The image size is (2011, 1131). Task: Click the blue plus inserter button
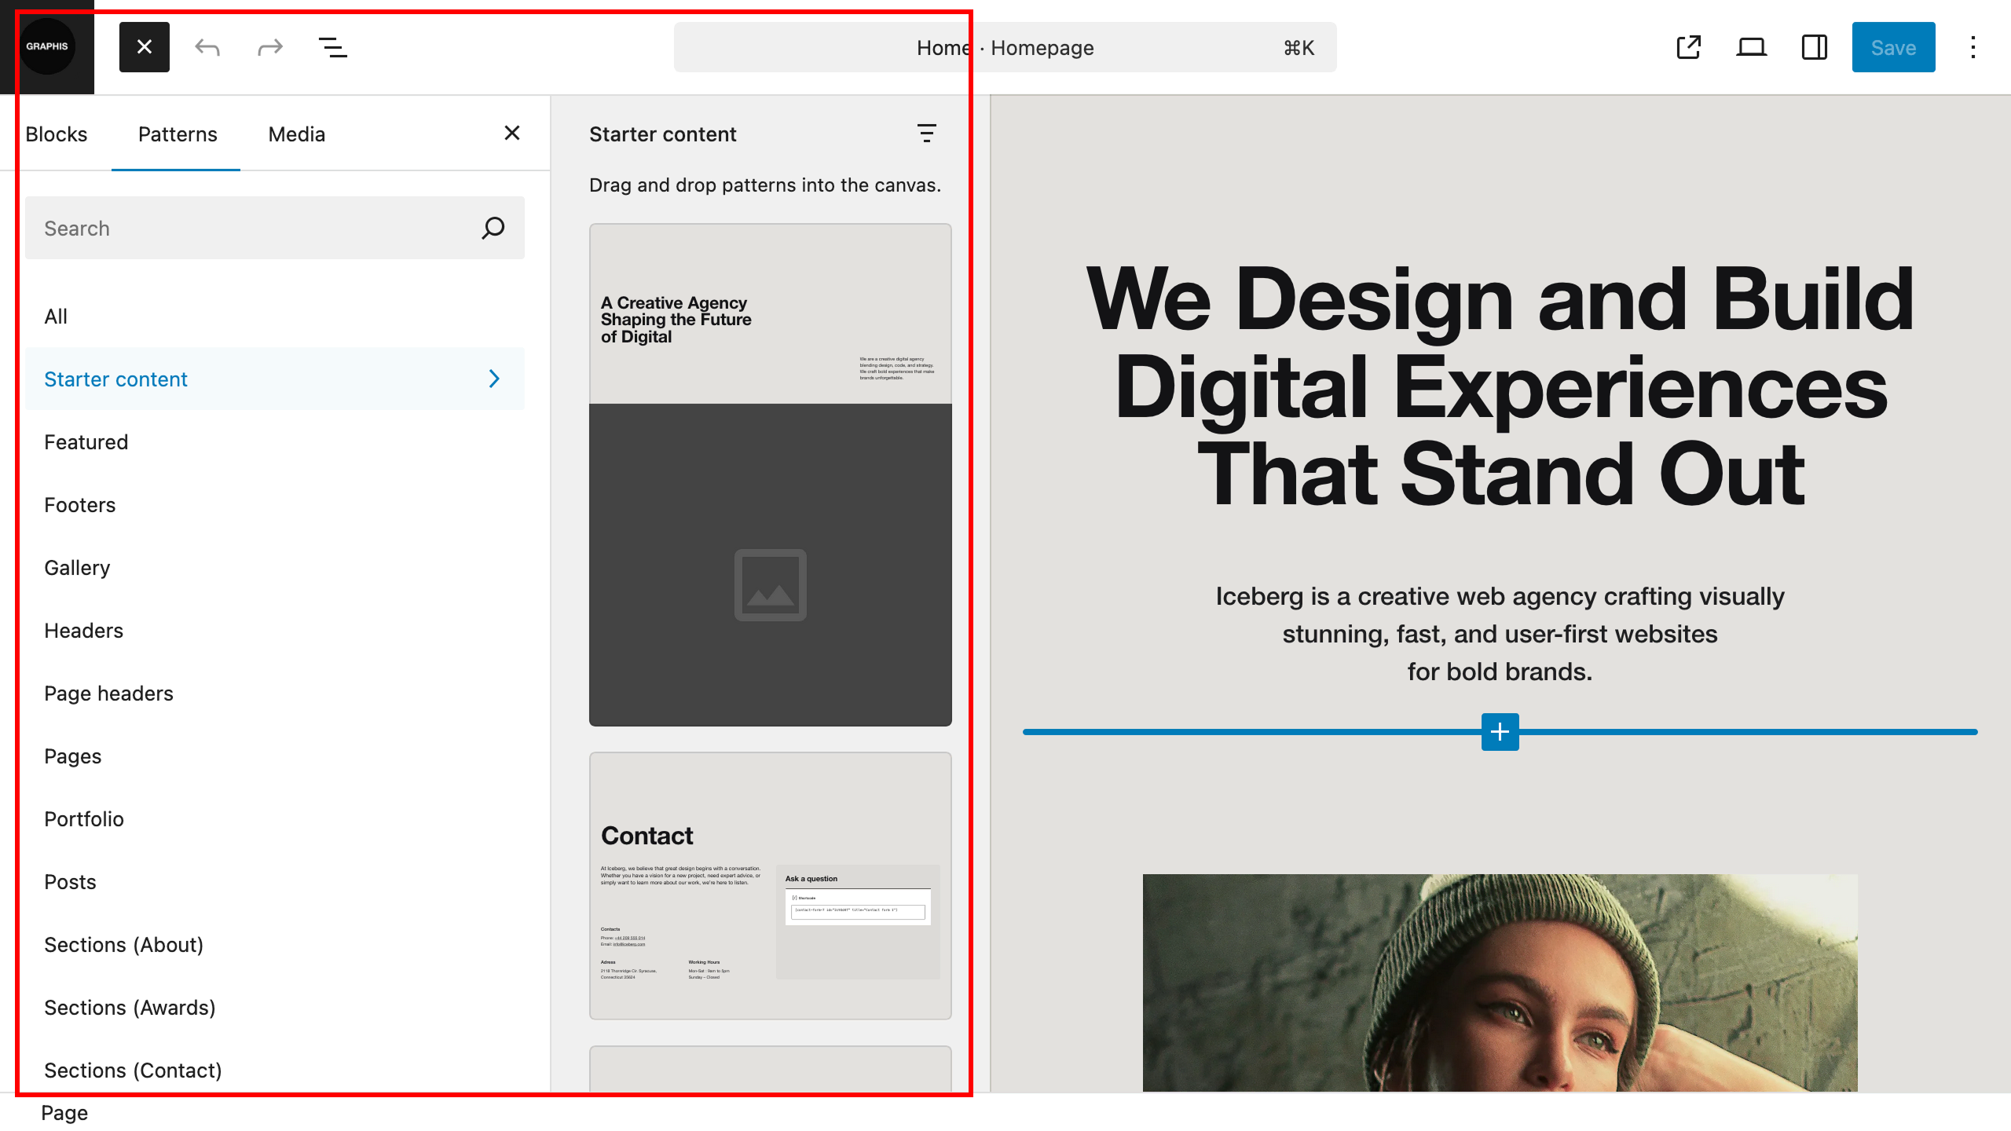click(1500, 732)
